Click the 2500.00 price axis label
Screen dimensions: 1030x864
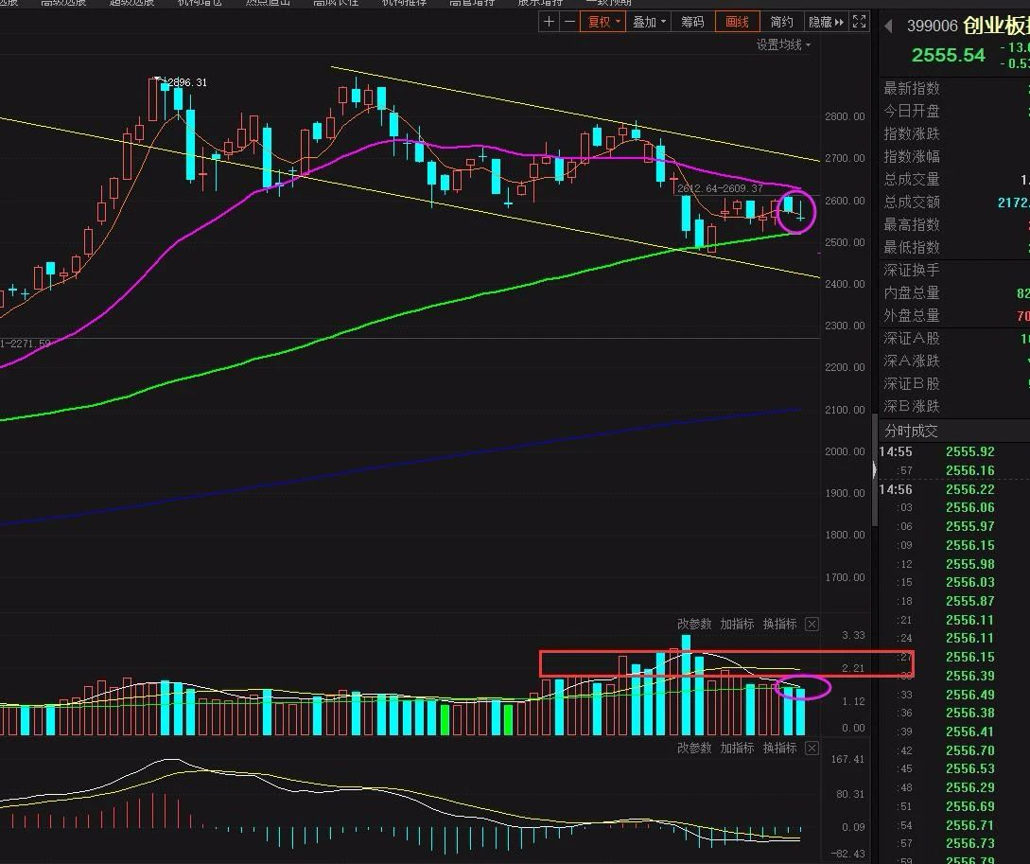click(x=845, y=242)
